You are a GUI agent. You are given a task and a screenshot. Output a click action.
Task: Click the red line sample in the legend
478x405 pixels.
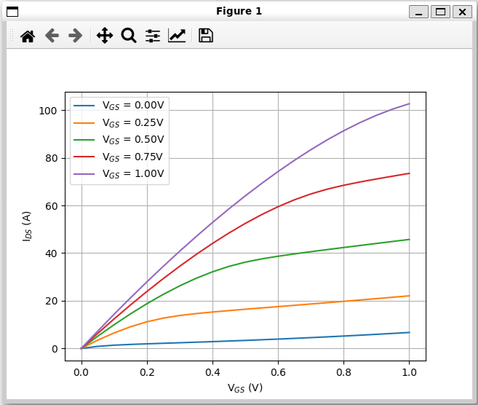click(x=84, y=157)
